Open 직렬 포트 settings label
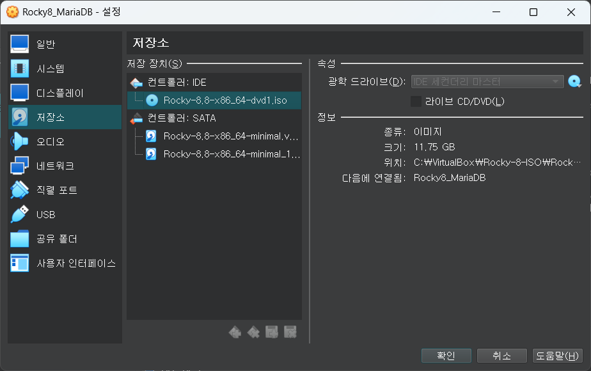The image size is (591, 371). coord(57,190)
